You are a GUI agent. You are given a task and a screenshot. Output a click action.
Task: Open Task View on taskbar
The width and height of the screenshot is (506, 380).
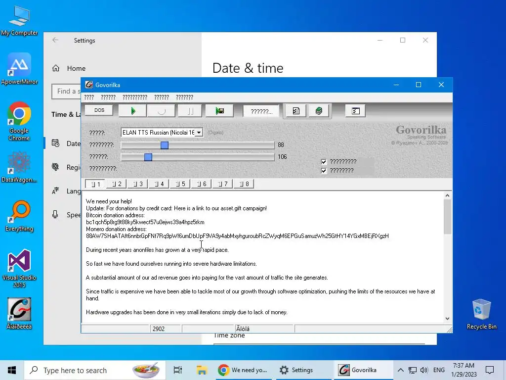(178, 370)
